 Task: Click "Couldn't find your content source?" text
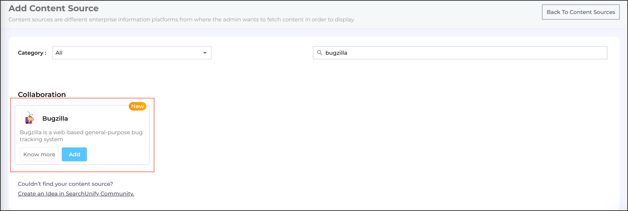[65, 184]
